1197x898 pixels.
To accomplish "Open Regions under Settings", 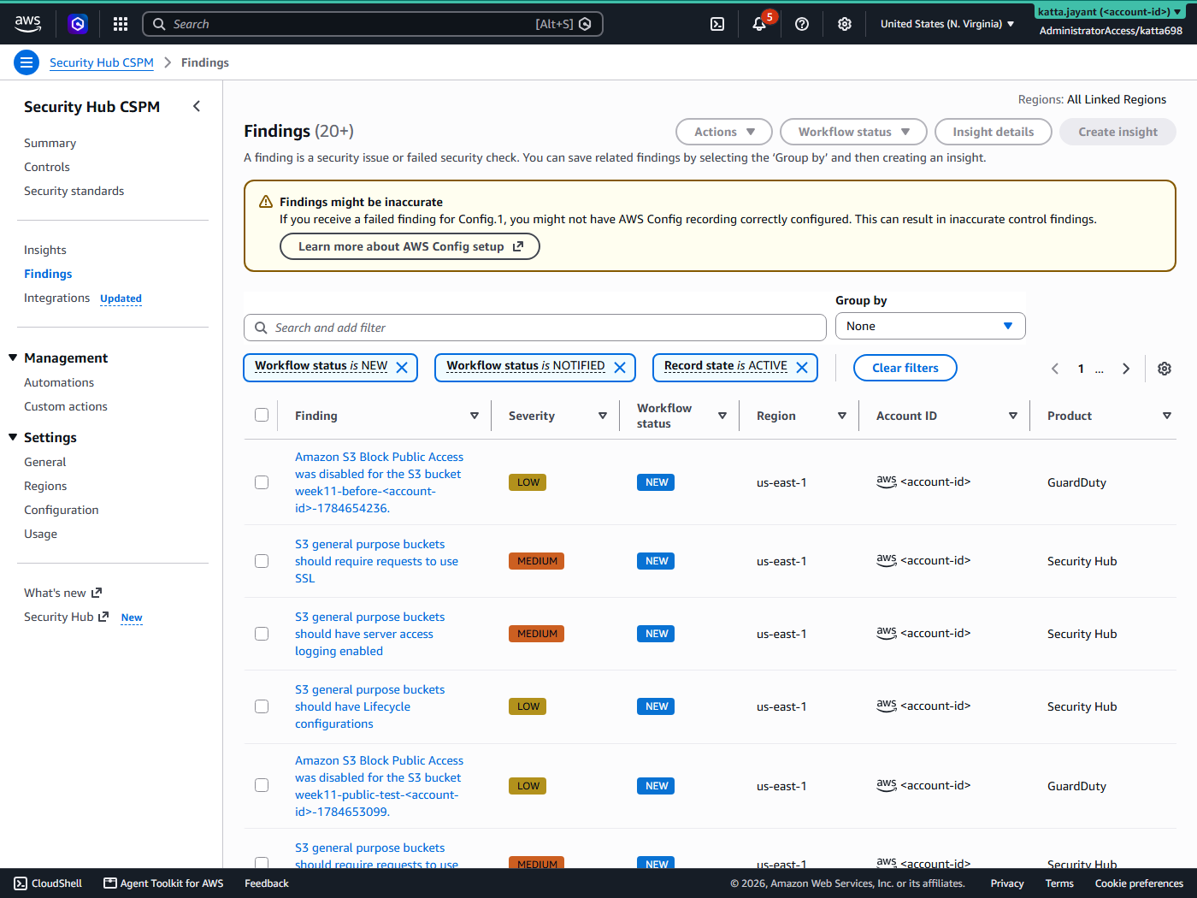I will click(x=45, y=486).
